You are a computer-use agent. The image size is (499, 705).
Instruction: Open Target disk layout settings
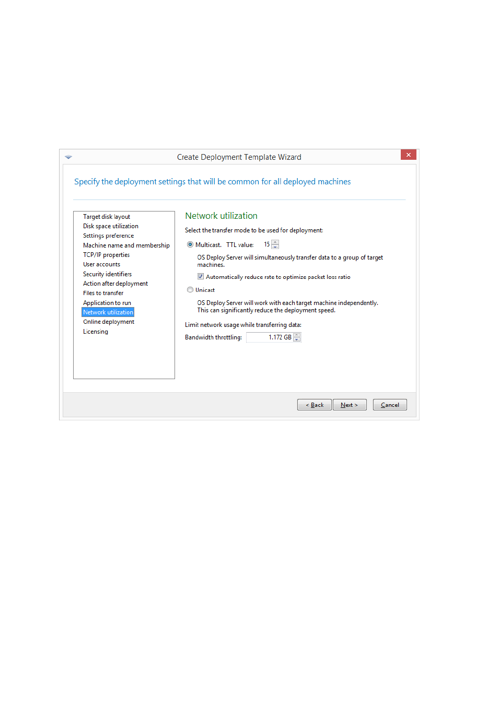click(x=107, y=217)
